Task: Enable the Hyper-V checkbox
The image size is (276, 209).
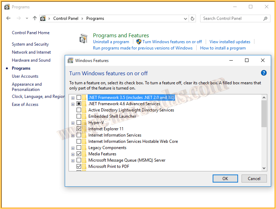Action: tap(79, 123)
